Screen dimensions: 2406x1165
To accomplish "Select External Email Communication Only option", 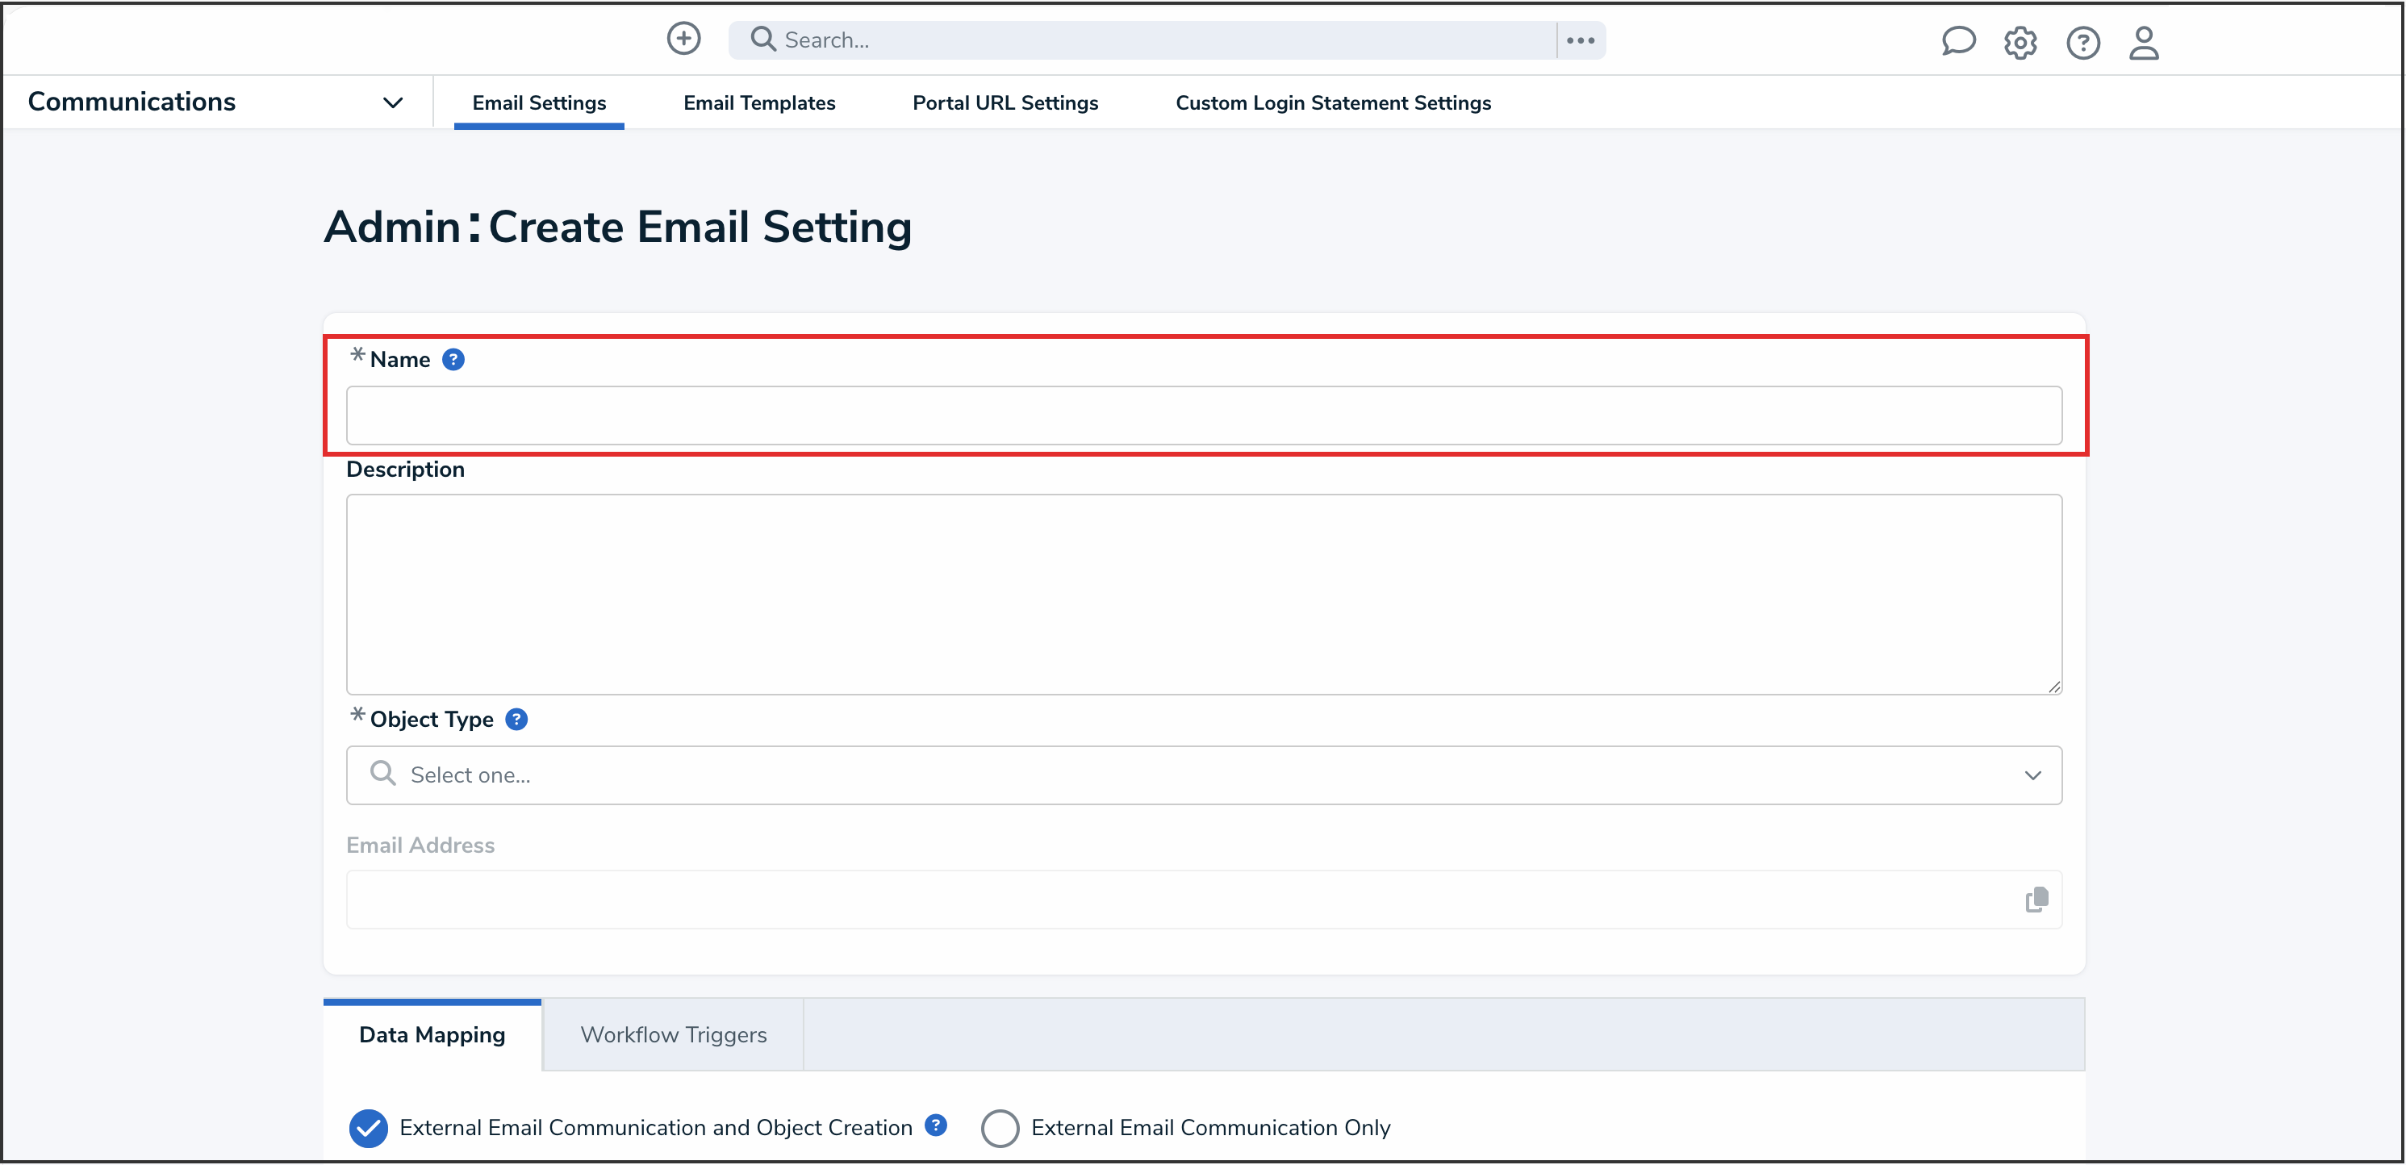I will pos(1000,1128).
